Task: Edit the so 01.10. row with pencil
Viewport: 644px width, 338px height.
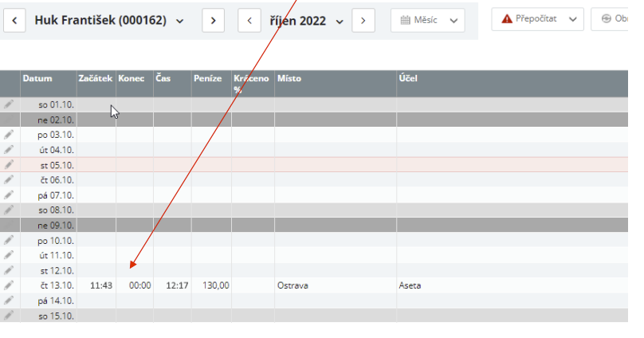Action: click(x=9, y=104)
